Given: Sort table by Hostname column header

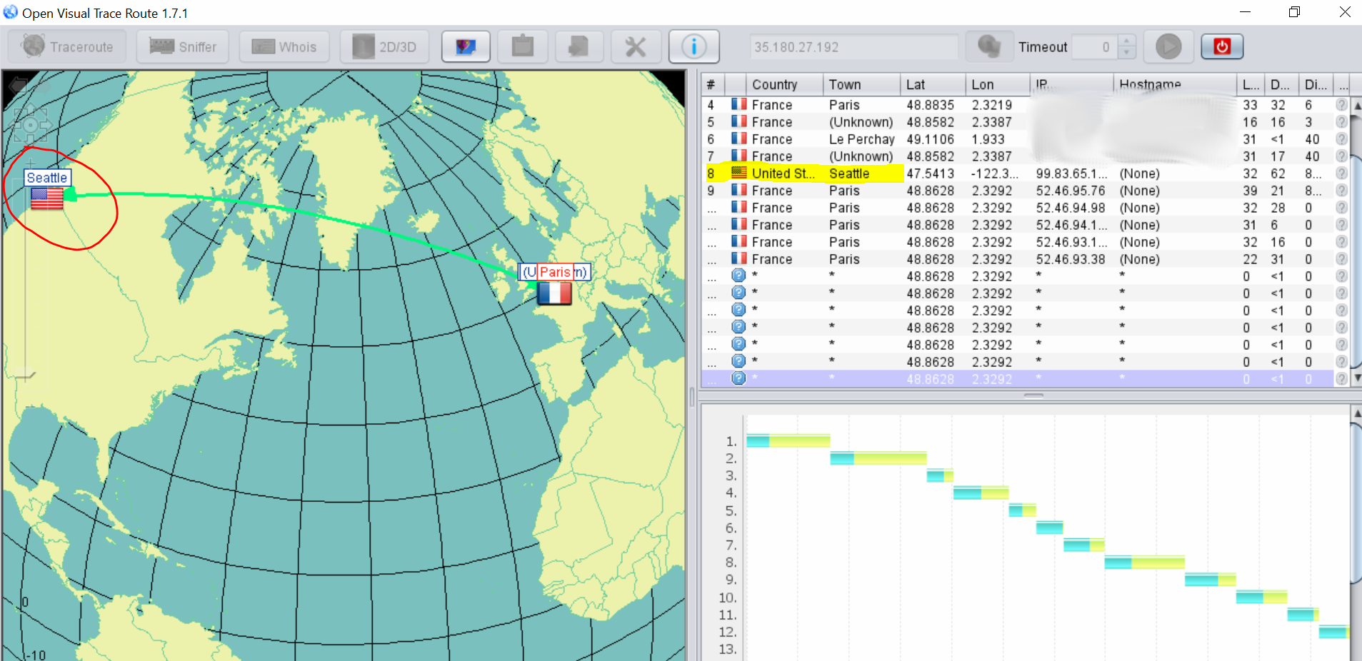Looking at the screenshot, I should click(x=1175, y=84).
